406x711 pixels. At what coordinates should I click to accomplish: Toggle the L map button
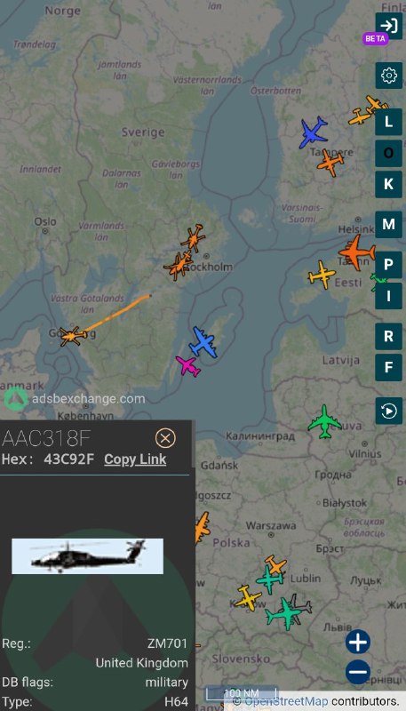pyautogui.click(x=389, y=122)
